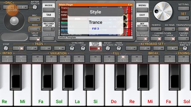This screenshot has width=191, height=107.
Task: Toggle the MIDI button
Action: 35,29
